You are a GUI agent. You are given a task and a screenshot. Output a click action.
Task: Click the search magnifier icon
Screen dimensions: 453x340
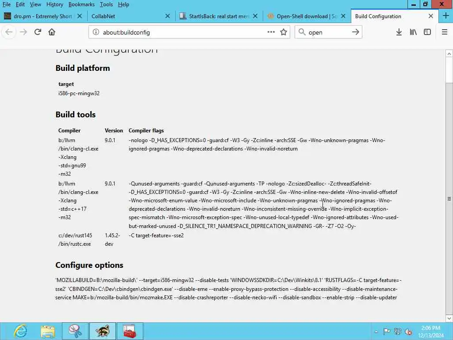[302, 32]
